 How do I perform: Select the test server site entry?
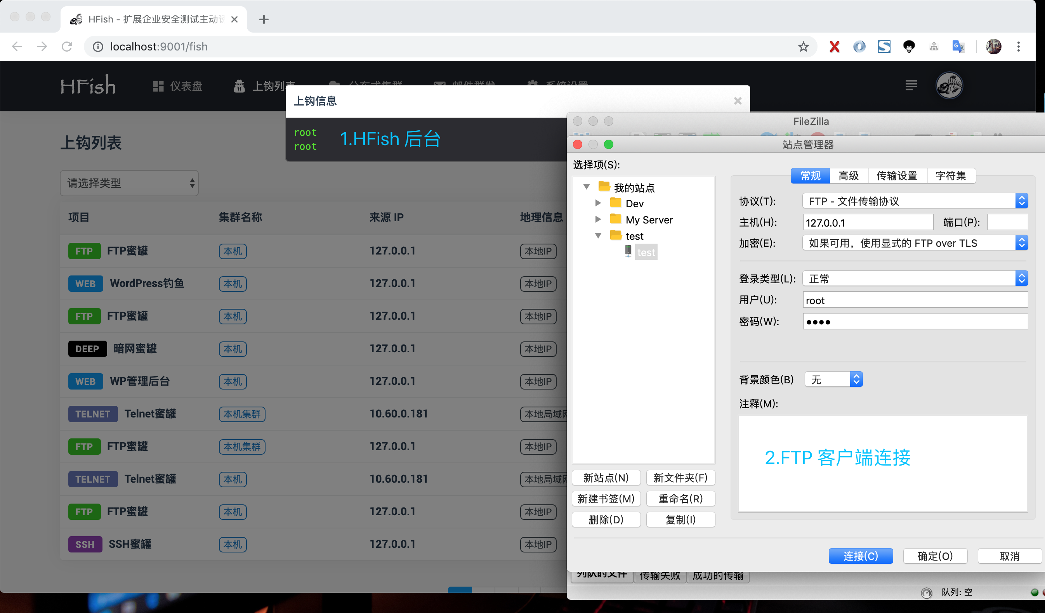coord(646,253)
